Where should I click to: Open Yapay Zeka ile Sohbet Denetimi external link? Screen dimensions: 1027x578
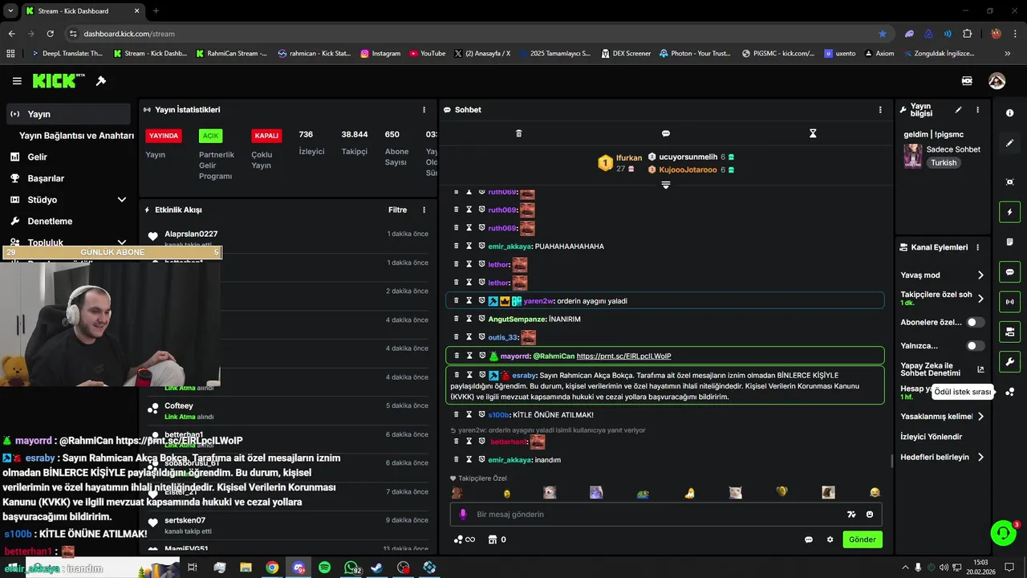pos(980,369)
